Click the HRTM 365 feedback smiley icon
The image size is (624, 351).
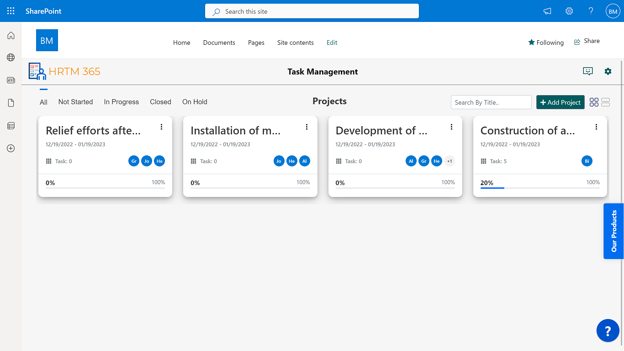point(587,71)
